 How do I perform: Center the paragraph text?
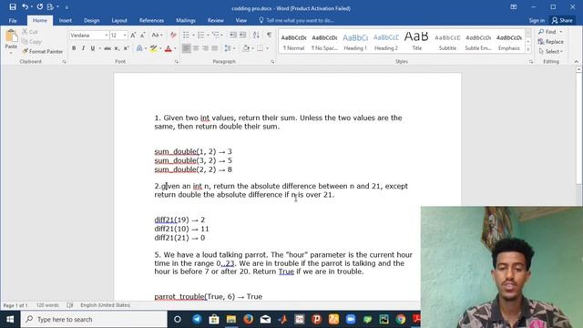(x=196, y=48)
